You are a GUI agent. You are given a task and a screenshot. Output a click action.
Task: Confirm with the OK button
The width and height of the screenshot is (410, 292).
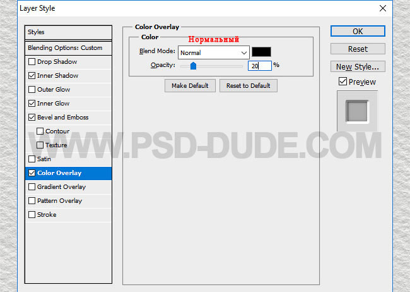point(358,31)
